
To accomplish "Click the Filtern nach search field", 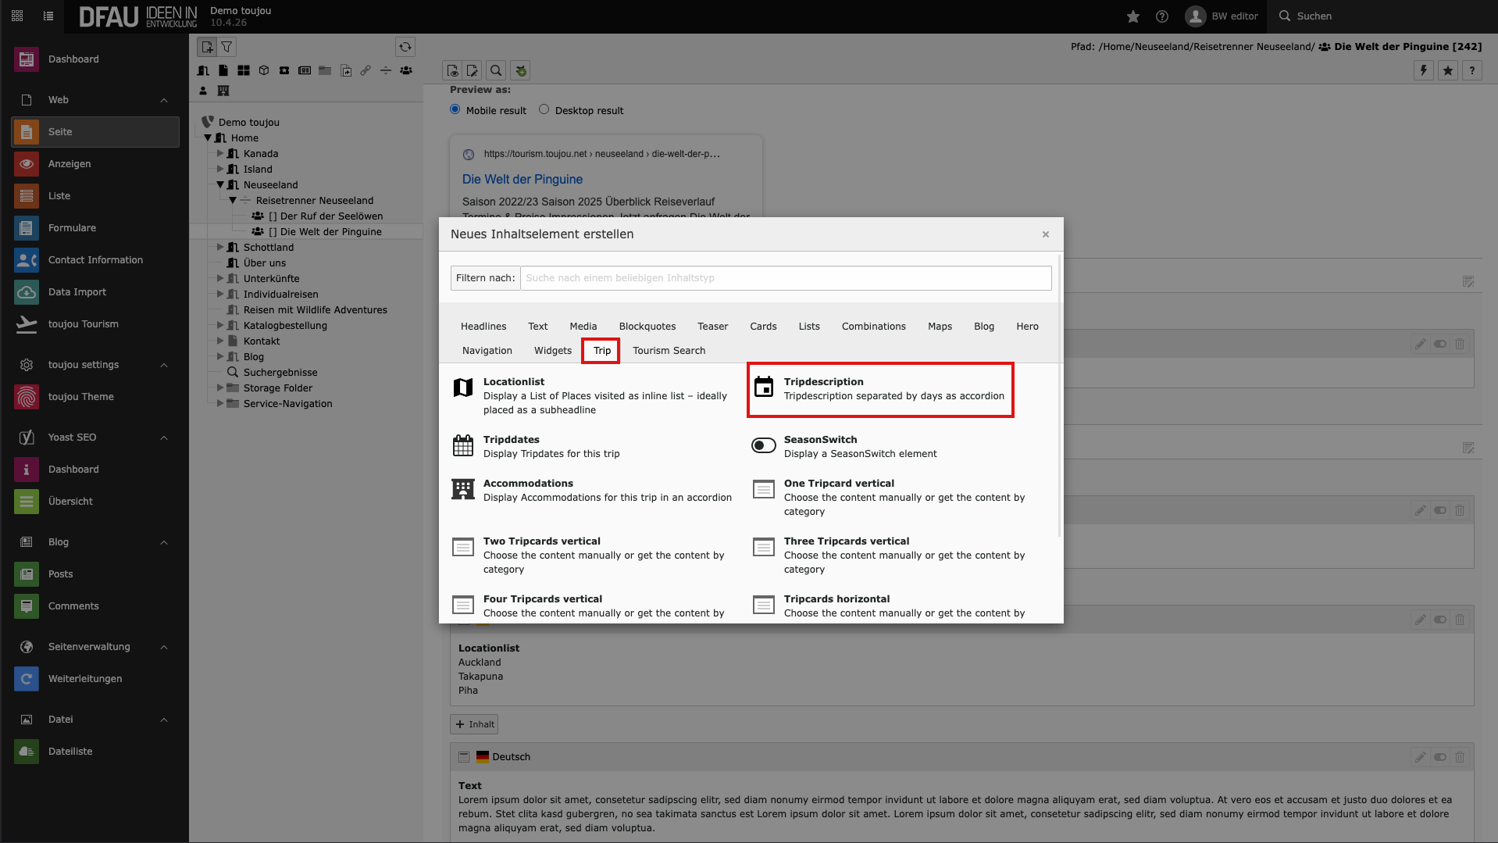I will tap(785, 278).
